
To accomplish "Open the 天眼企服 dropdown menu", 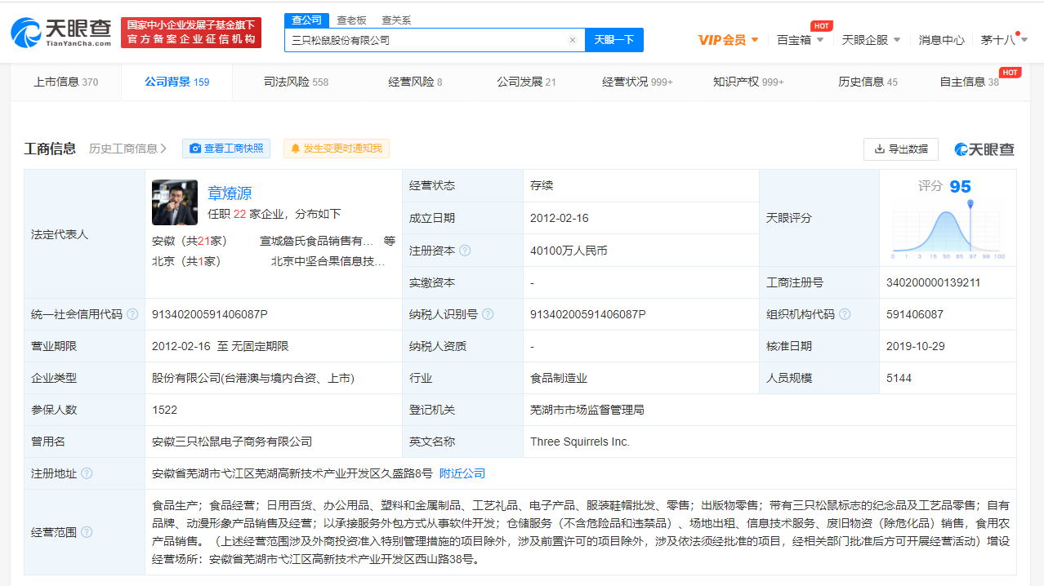I will 872,39.
